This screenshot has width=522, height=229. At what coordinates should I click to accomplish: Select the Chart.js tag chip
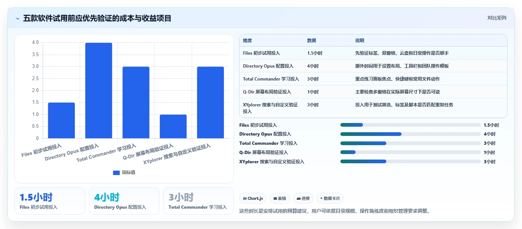click(x=253, y=198)
